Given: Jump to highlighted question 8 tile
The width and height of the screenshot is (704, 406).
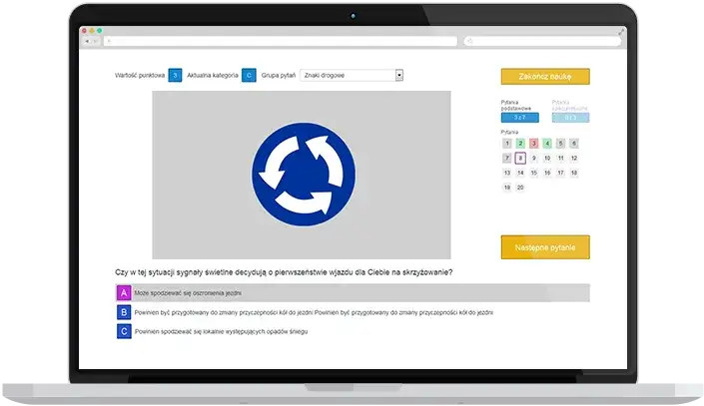Looking at the screenshot, I should [x=520, y=159].
